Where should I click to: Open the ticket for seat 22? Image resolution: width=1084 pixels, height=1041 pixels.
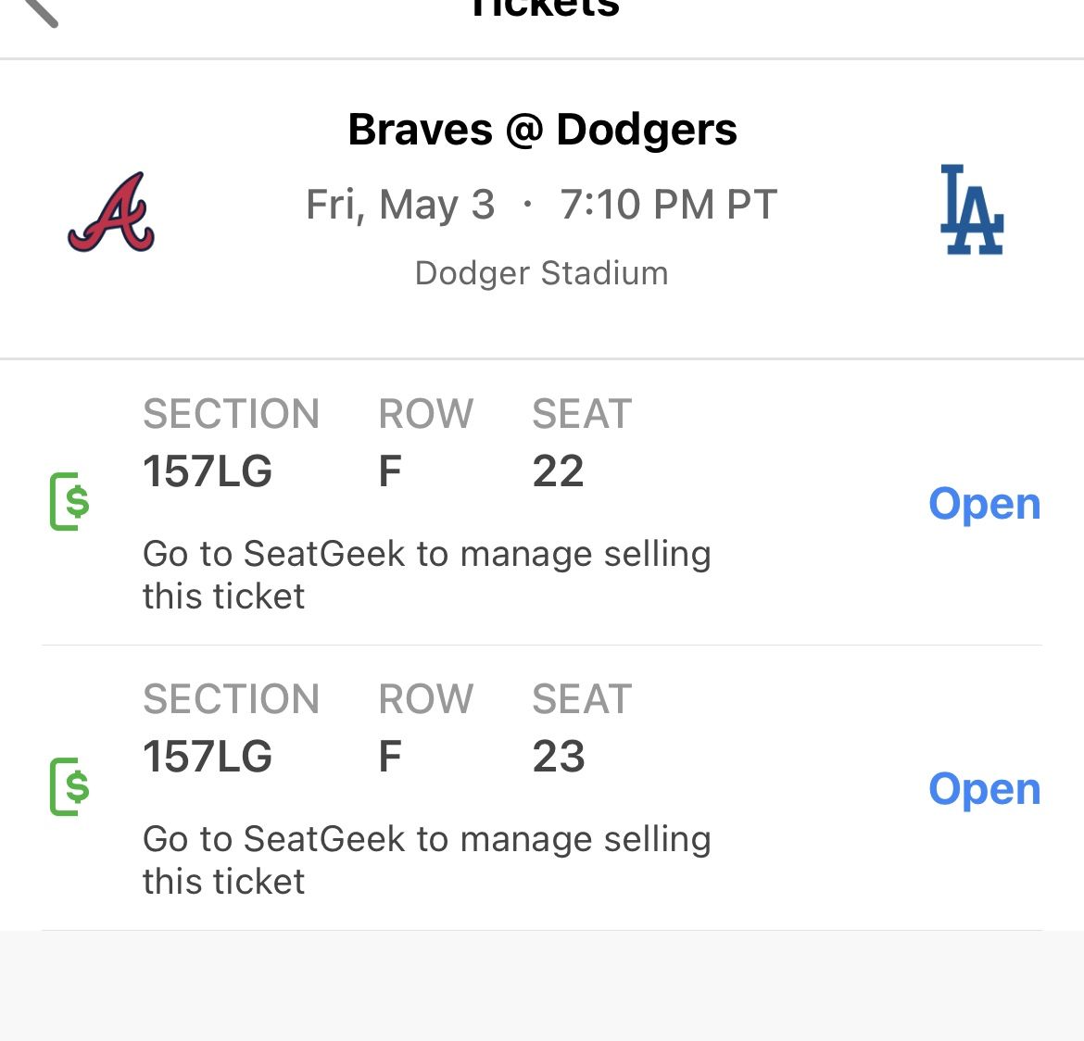pos(984,504)
